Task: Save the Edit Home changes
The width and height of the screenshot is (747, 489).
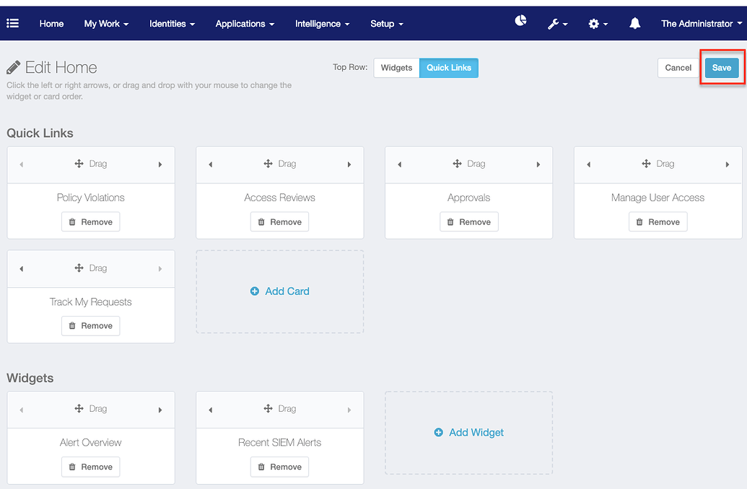Action: tap(722, 67)
